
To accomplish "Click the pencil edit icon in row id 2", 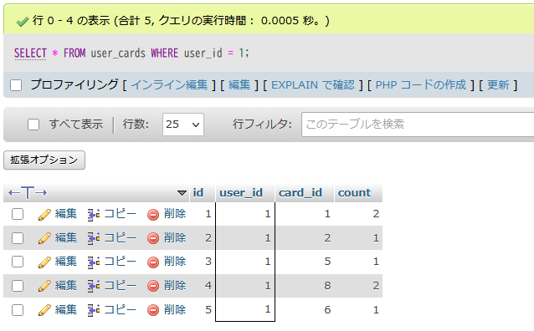I will [44, 238].
